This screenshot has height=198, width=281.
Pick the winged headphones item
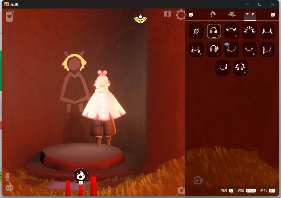click(x=214, y=50)
